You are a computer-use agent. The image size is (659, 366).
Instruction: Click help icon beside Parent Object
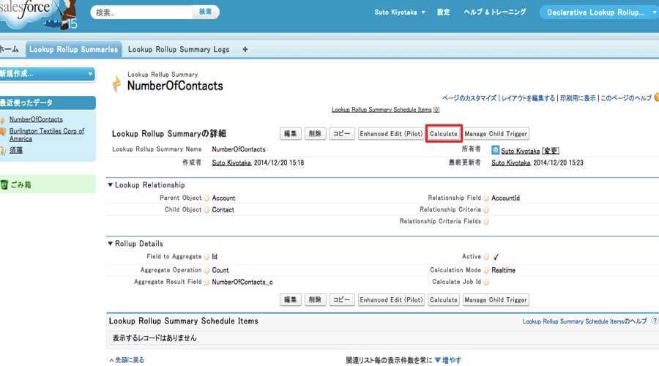coord(207,198)
